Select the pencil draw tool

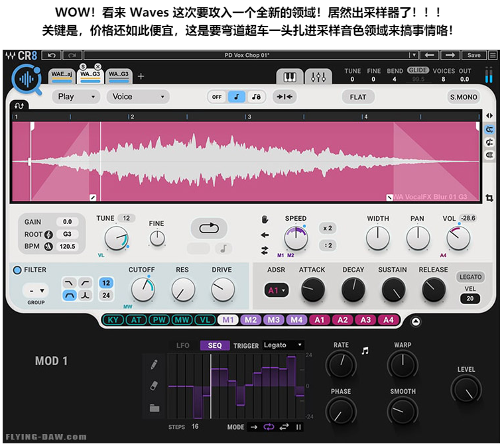tap(154, 364)
